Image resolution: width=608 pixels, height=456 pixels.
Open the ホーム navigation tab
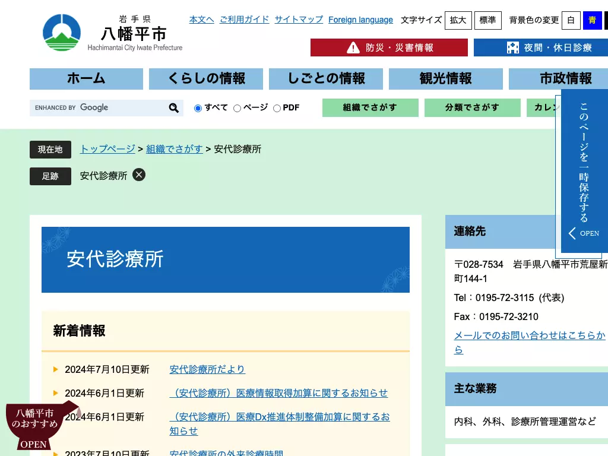click(86, 79)
